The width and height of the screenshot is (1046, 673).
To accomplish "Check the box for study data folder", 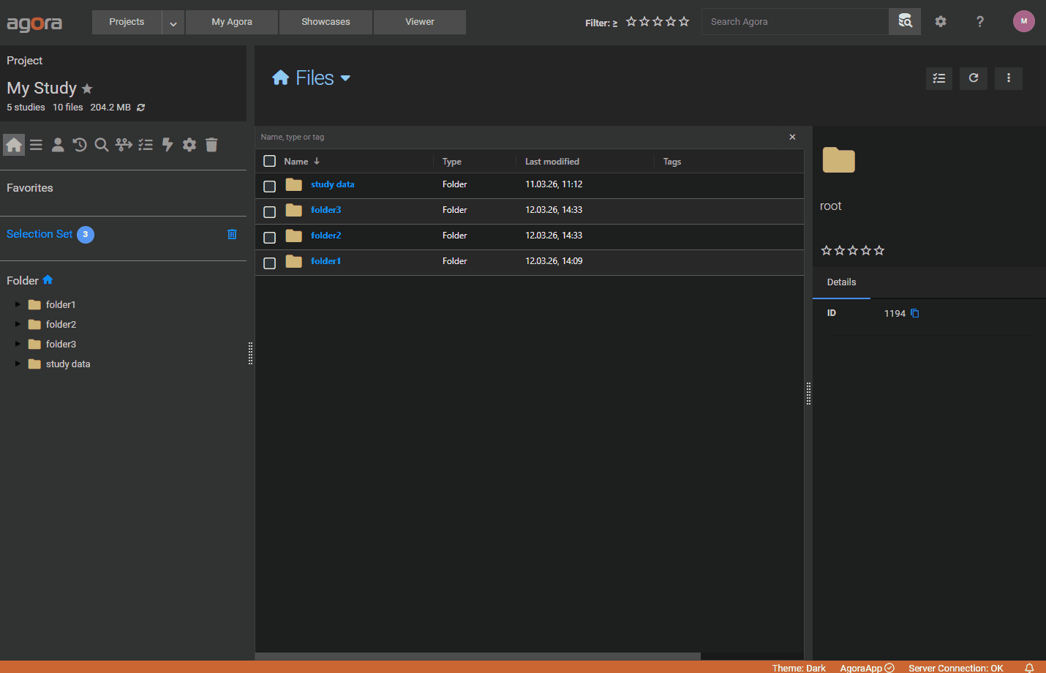I will pyautogui.click(x=269, y=186).
